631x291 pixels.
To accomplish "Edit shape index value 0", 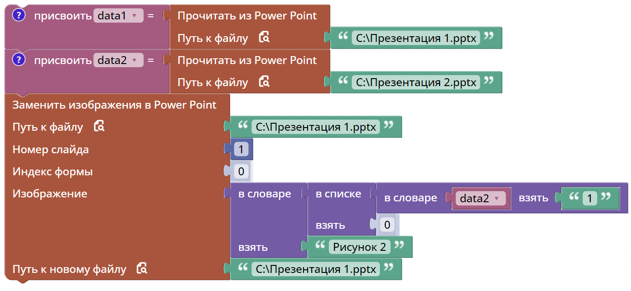I will (241, 171).
